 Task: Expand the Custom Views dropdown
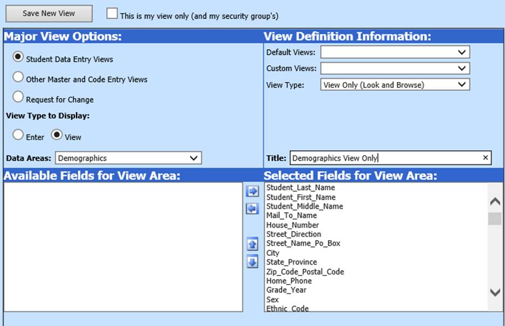coord(395,69)
